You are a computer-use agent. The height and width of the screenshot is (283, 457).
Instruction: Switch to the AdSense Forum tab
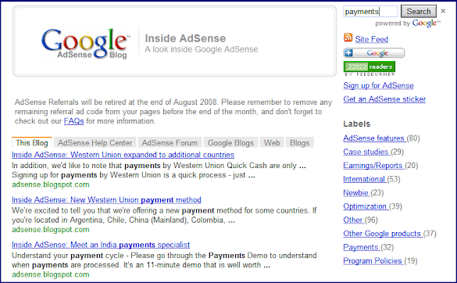point(170,142)
